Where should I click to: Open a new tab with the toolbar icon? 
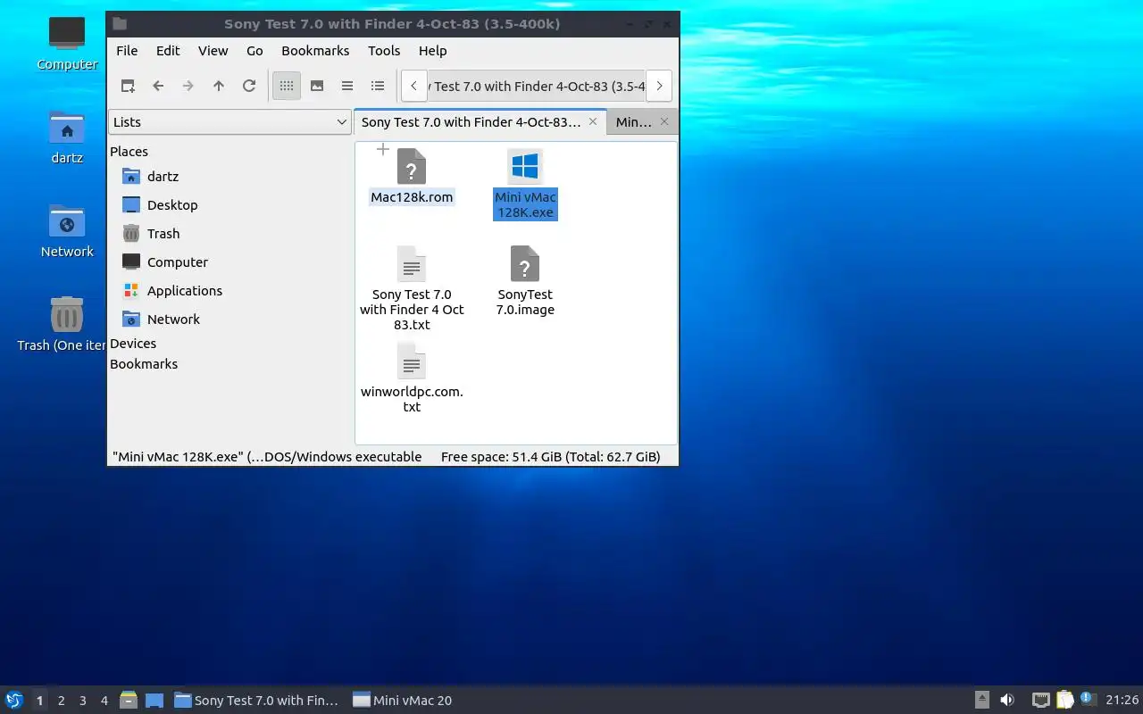[128, 86]
